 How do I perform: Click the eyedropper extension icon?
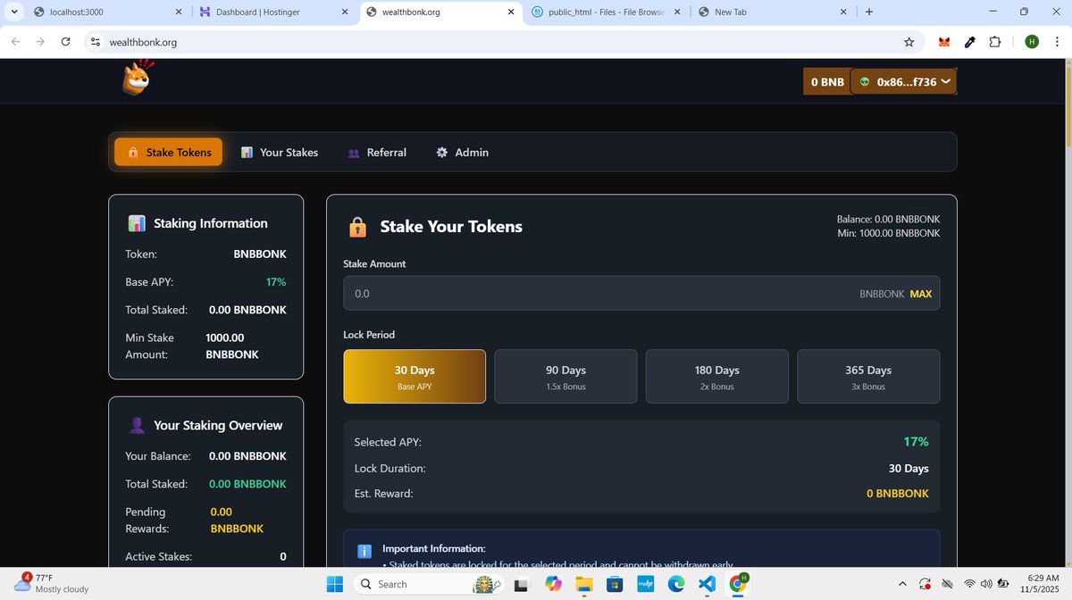(x=970, y=42)
